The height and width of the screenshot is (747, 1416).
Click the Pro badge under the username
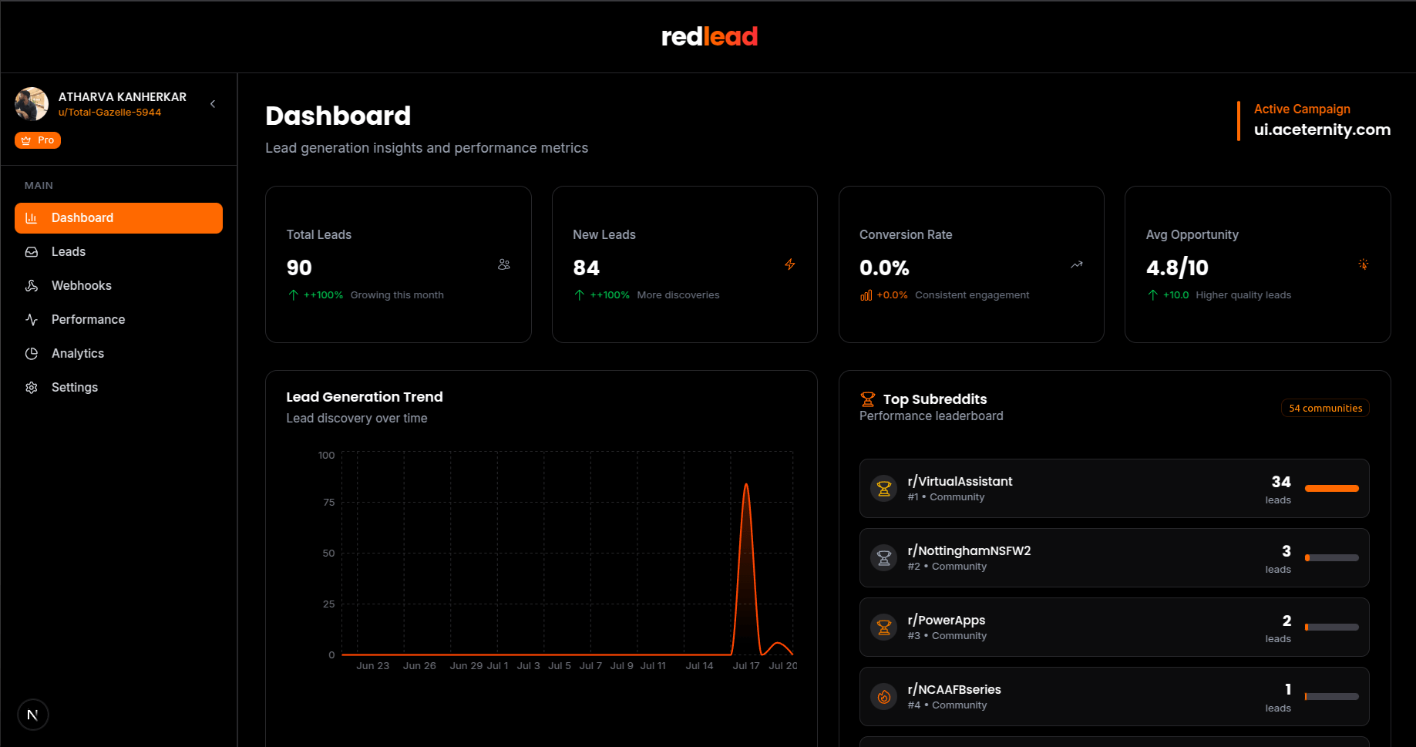click(37, 140)
